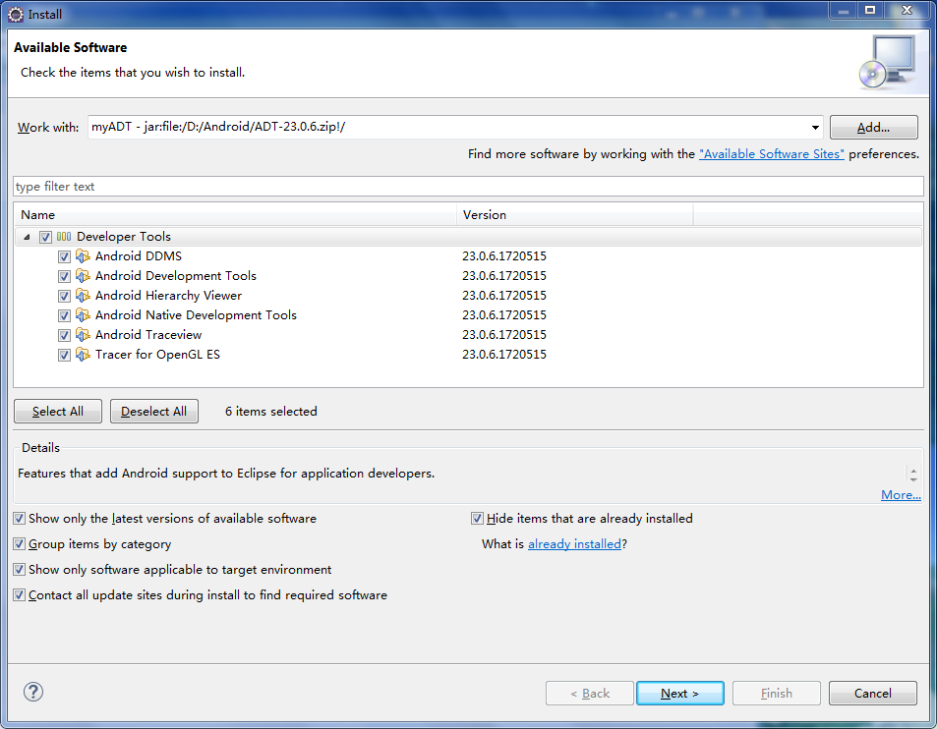Image resolution: width=937 pixels, height=729 pixels.
Task: Click the type filter text field
Action: [468, 187]
